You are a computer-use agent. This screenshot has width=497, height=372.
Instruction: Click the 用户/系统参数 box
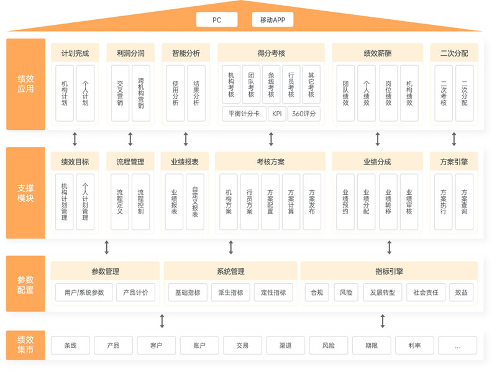click(84, 293)
